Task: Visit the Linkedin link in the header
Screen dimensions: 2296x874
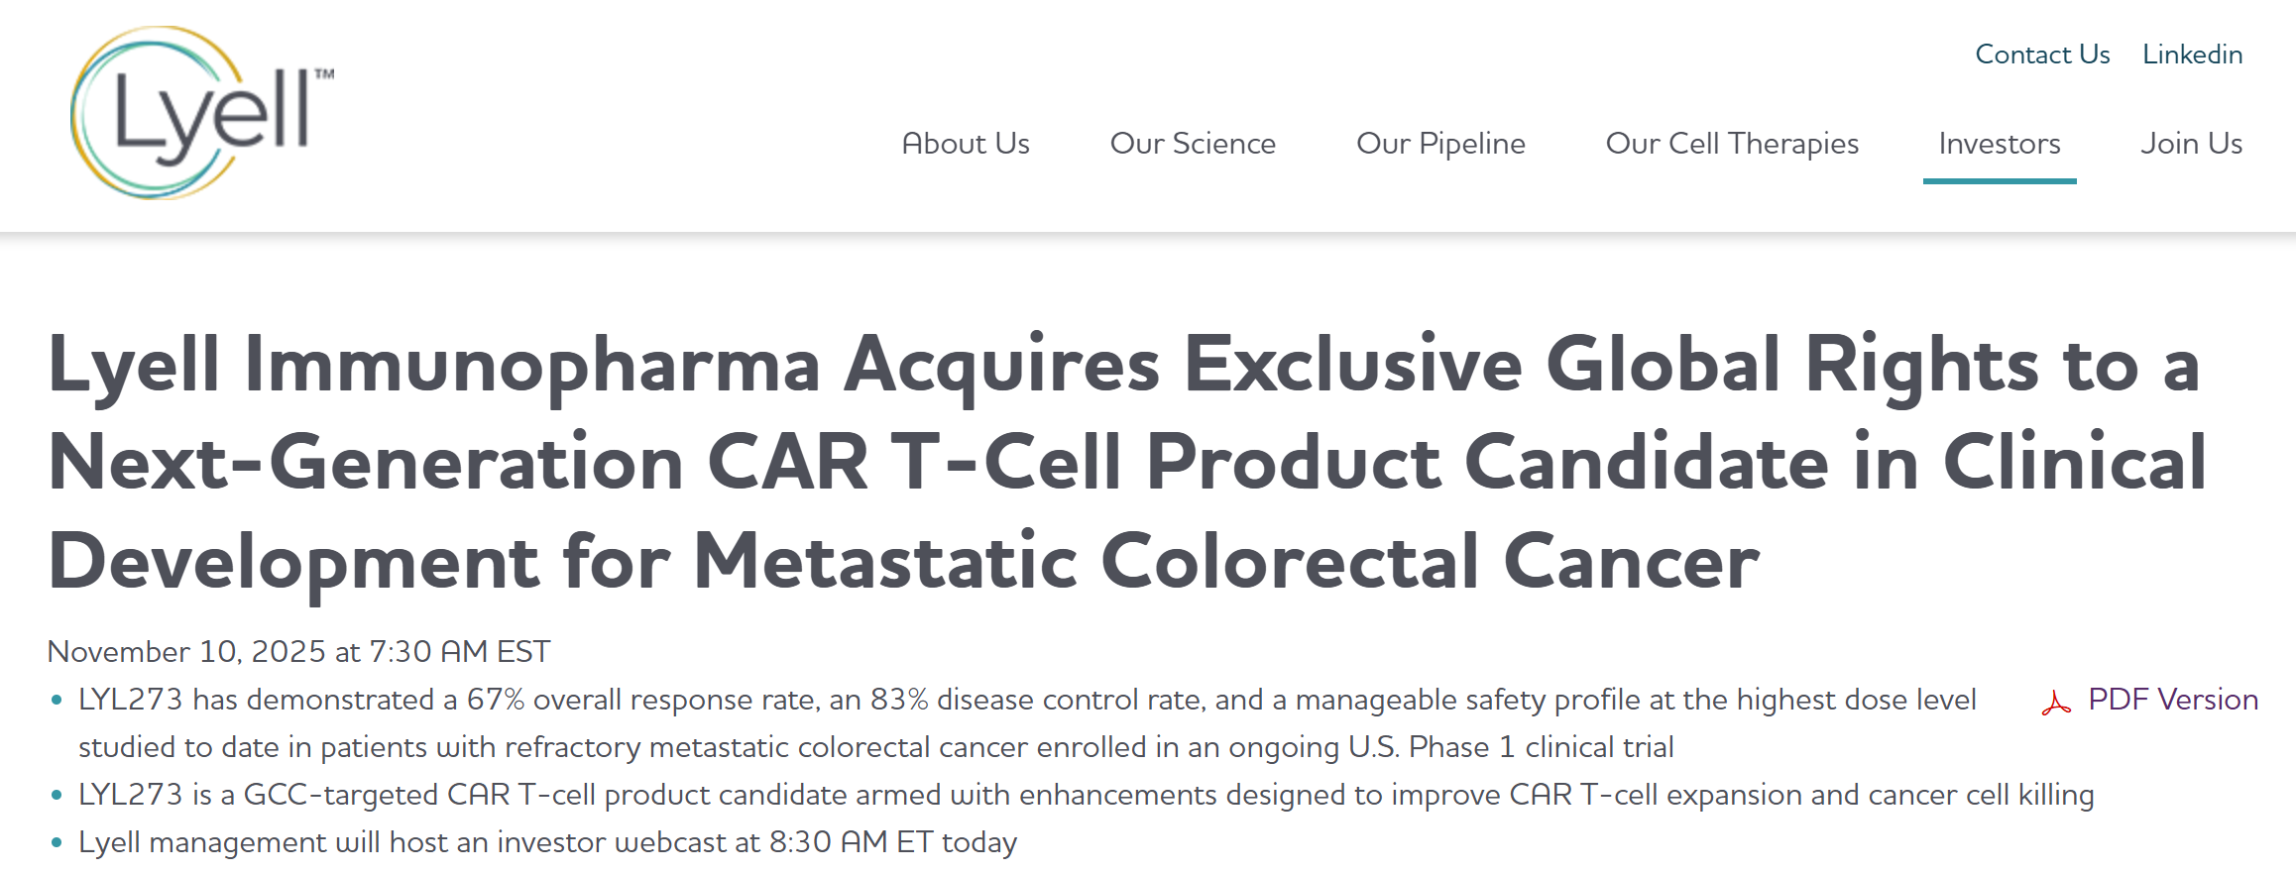Action: (x=2192, y=55)
